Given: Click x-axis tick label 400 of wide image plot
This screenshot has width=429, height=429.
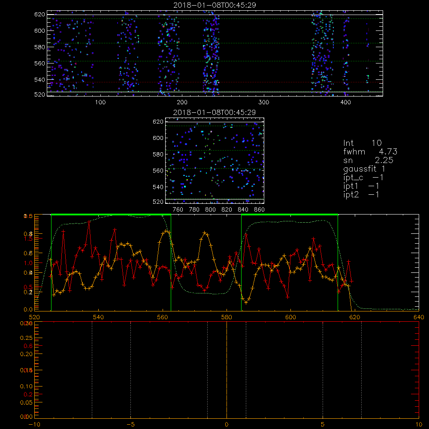Looking at the screenshot, I should (345, 103).
